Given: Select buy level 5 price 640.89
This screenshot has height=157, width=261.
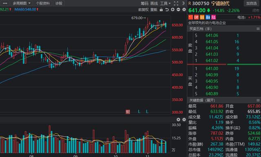Looking at the screenshot, I should click(212, 94).
